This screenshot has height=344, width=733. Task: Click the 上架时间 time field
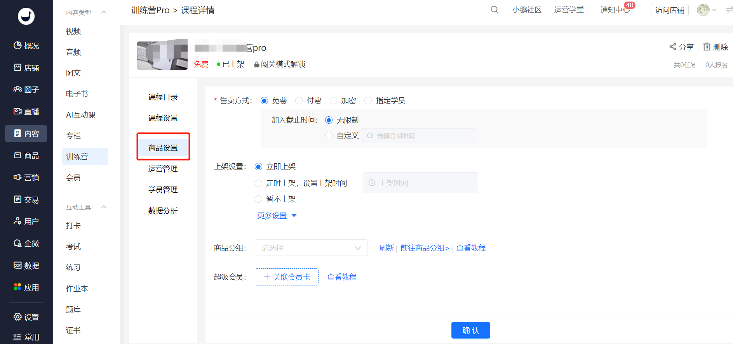[x=420, y=183]
